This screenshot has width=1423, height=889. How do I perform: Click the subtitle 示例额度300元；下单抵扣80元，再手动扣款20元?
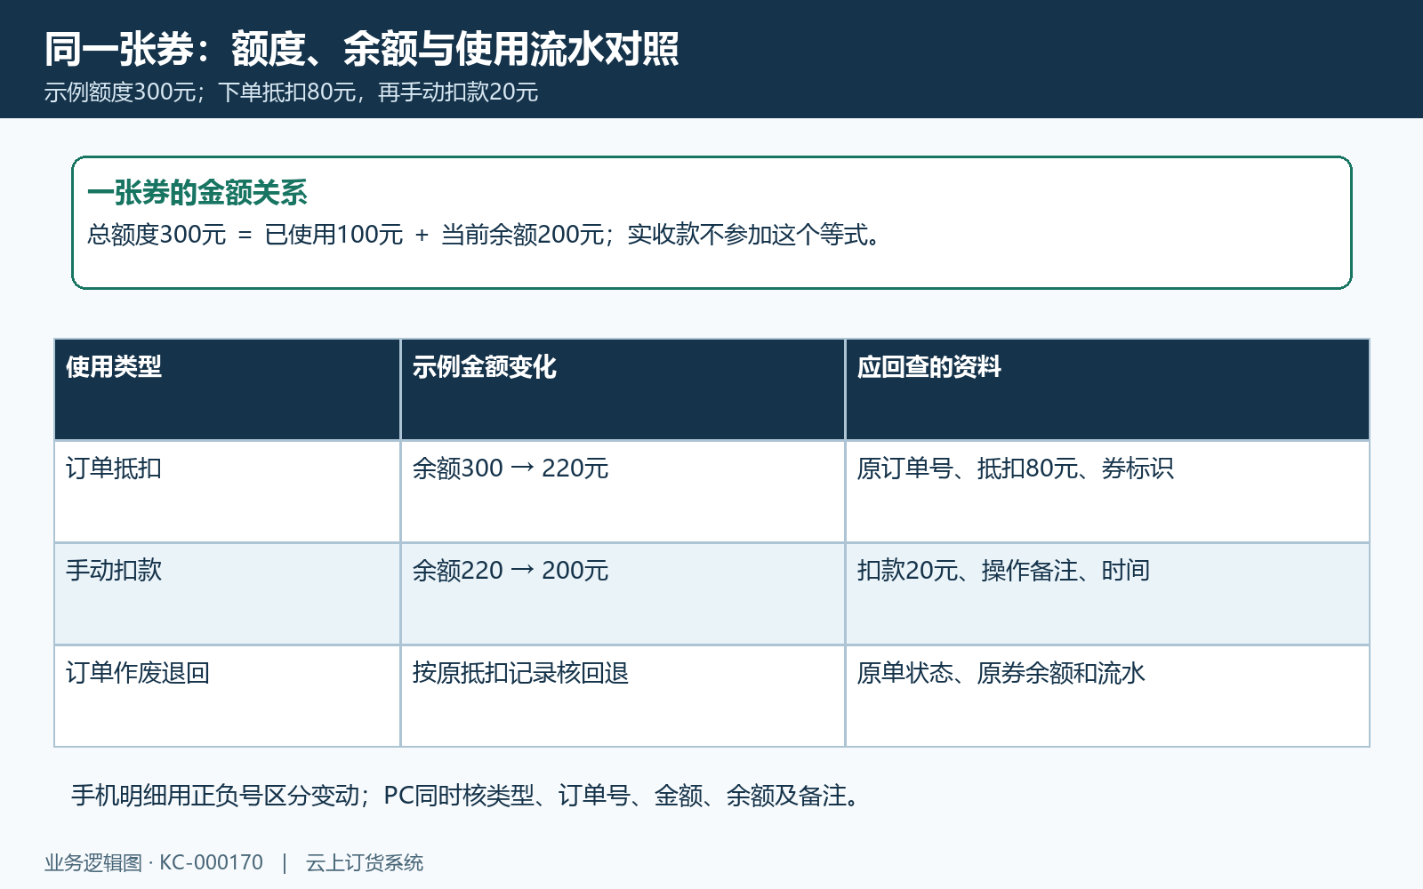tap(292, 92)
